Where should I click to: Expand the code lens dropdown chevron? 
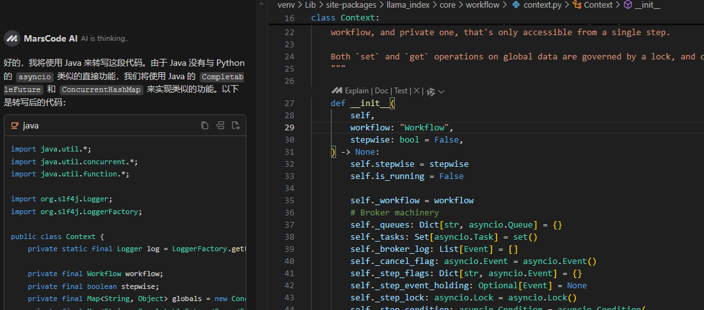coord(441,91)
